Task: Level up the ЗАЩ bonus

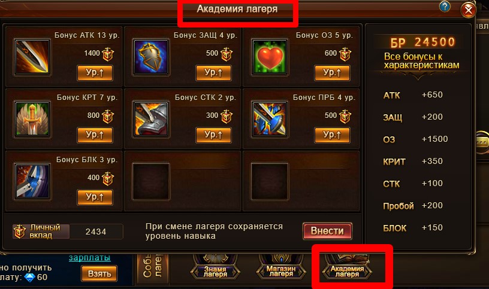Action: pos(213,73)
